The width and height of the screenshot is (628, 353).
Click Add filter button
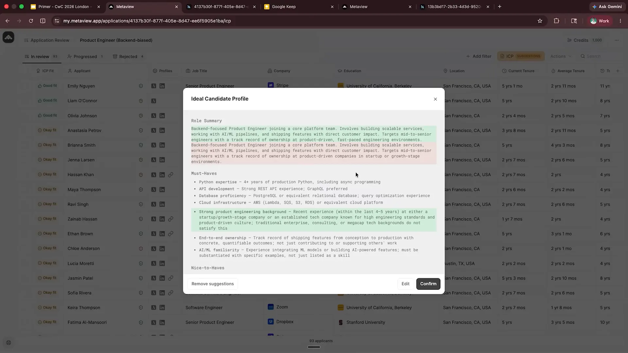[x=479, y=56]
